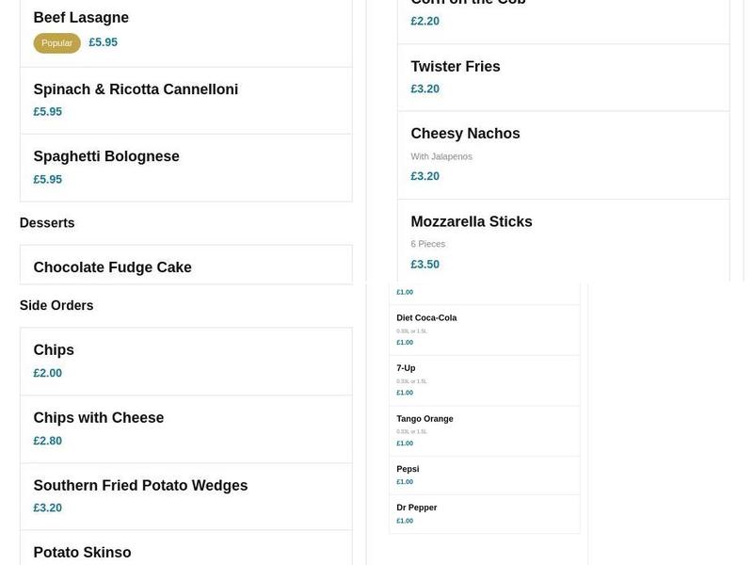753x565 pixels.
Task: Jump to the Desserts section heading
Action: tap(47, 223)
